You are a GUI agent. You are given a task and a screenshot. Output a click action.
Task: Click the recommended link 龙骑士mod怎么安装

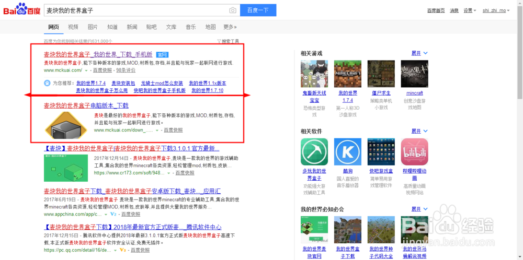pyautogui.click(x=162, y=83)
